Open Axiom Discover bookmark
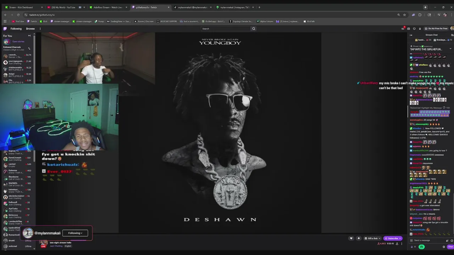 pyautogui.click(x=144, y=21)
